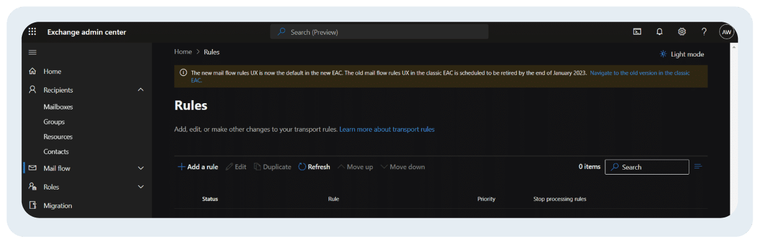Viewport: 759px width, 243px height.
Task: Click the 0 items count text
Action: pos(589,167)
